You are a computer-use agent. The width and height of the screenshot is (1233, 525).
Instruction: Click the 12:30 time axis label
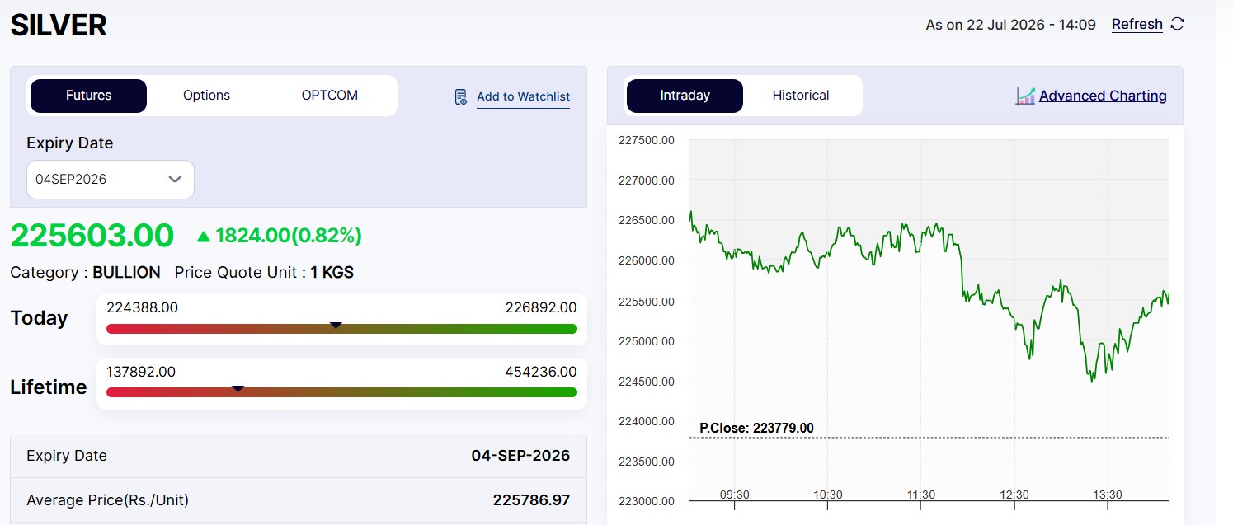tap(1014, 495)
